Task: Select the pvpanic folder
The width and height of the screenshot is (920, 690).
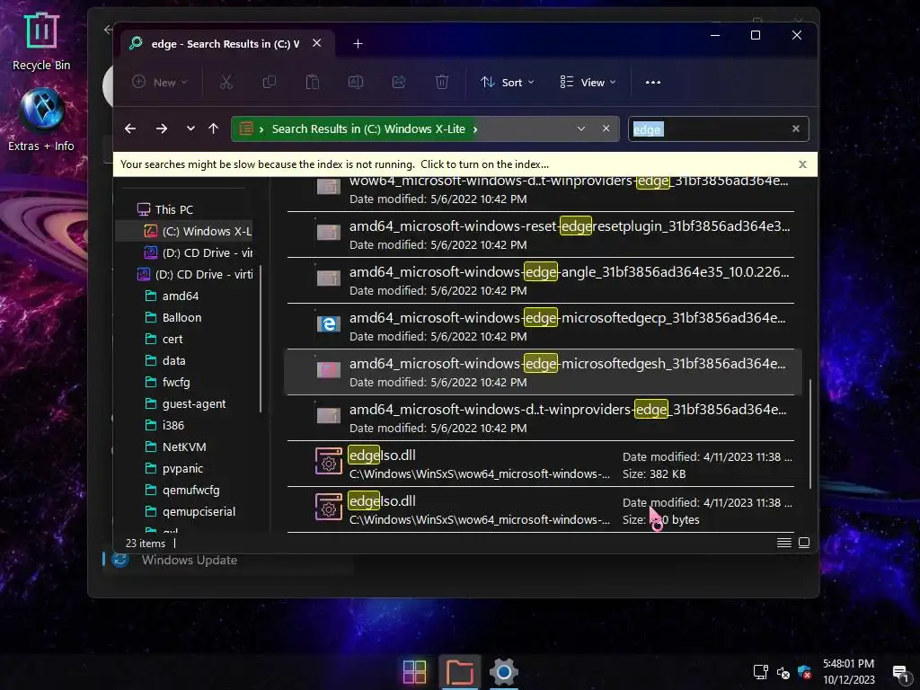Action: coord(182,469)
